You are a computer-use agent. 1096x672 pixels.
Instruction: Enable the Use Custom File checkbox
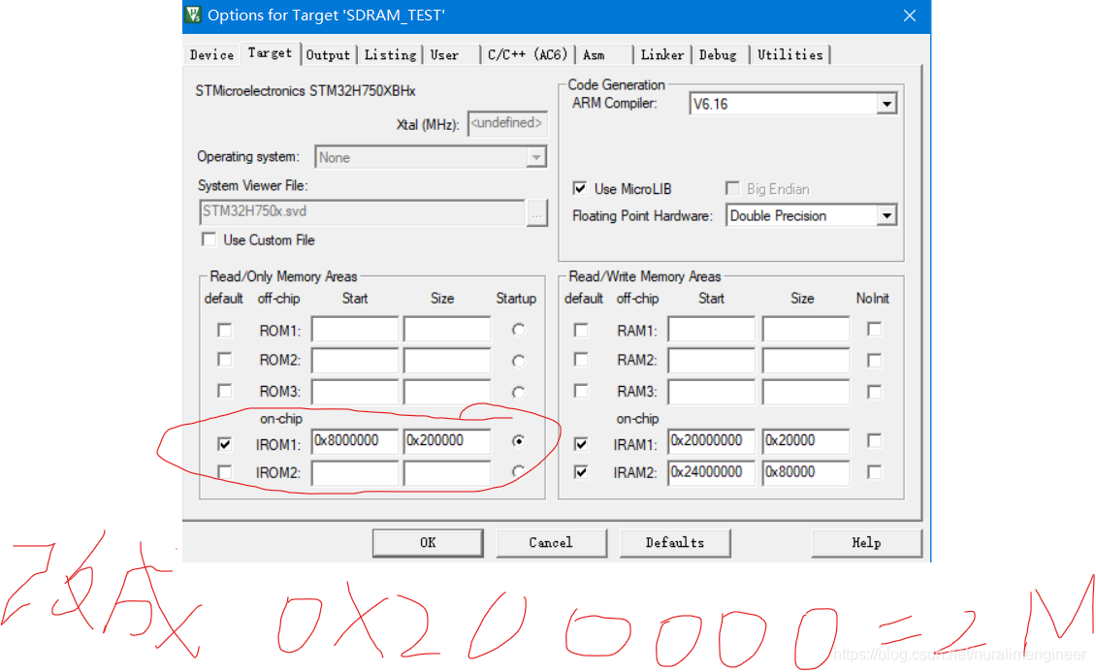[x=209, y=240]
